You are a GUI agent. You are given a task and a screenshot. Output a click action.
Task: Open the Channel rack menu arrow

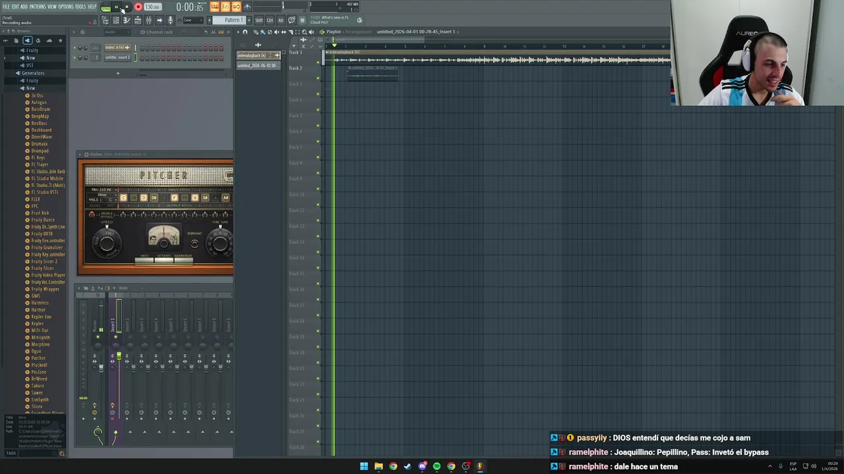tap(73, 32)
